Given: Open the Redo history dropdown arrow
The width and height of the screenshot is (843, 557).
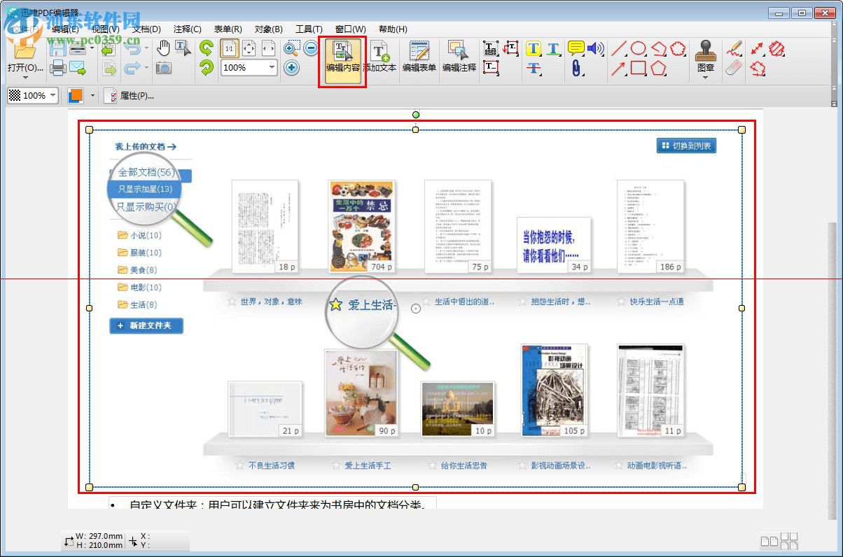Looking at the screenshot, I should [x=146, y=68].
